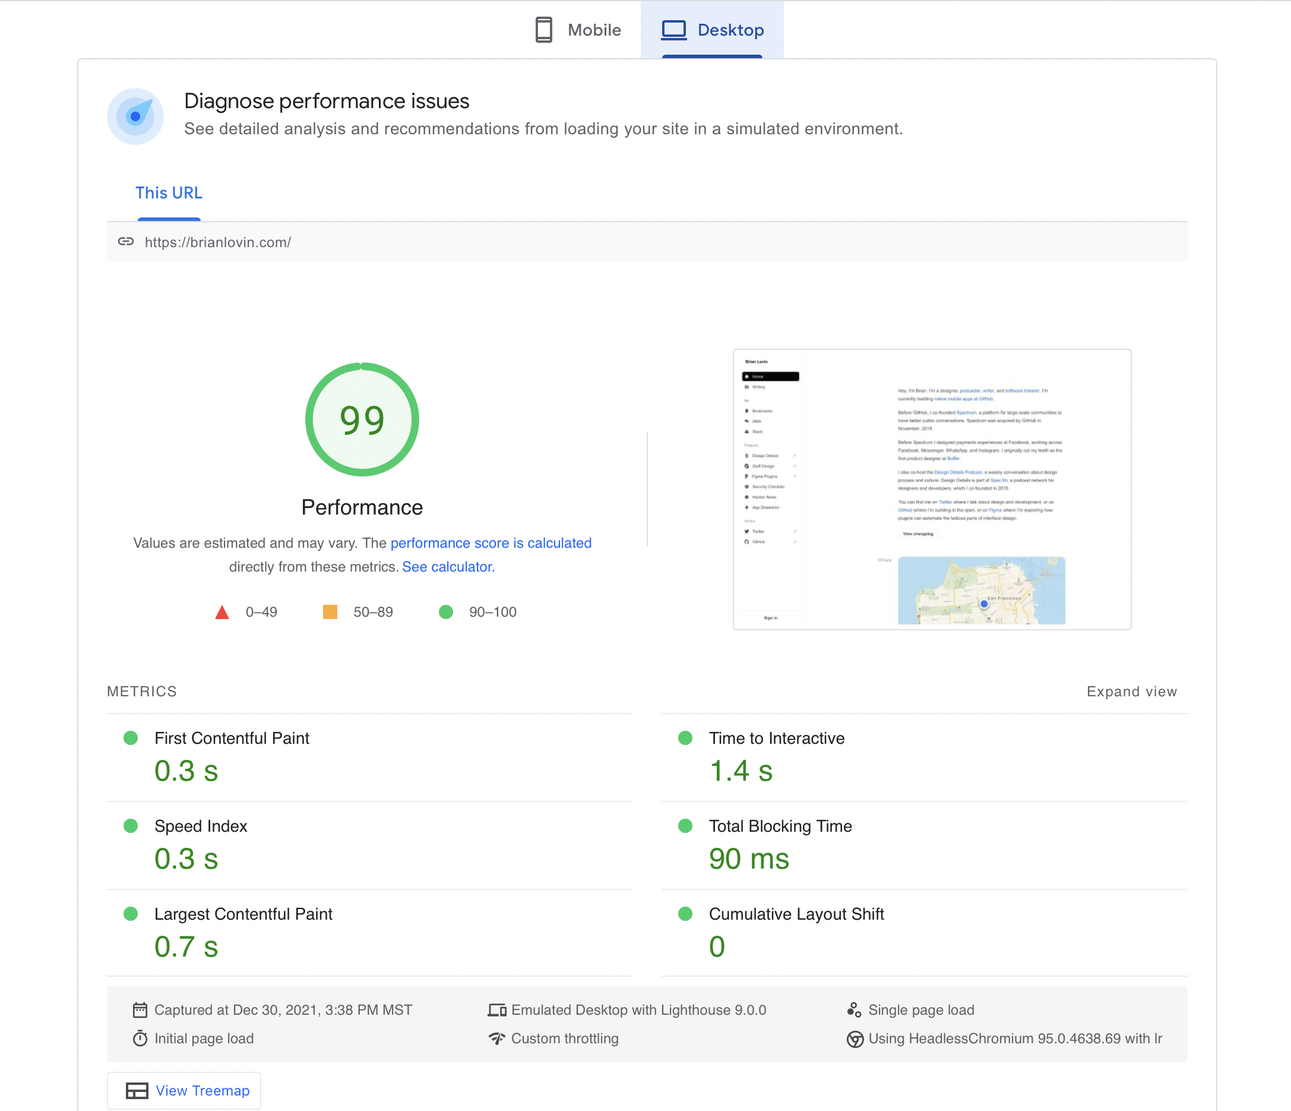Click the Lighthouse compass icon
Image resolution: width=1291 pixels, height=1111 pixels.
tap(135, 116)
